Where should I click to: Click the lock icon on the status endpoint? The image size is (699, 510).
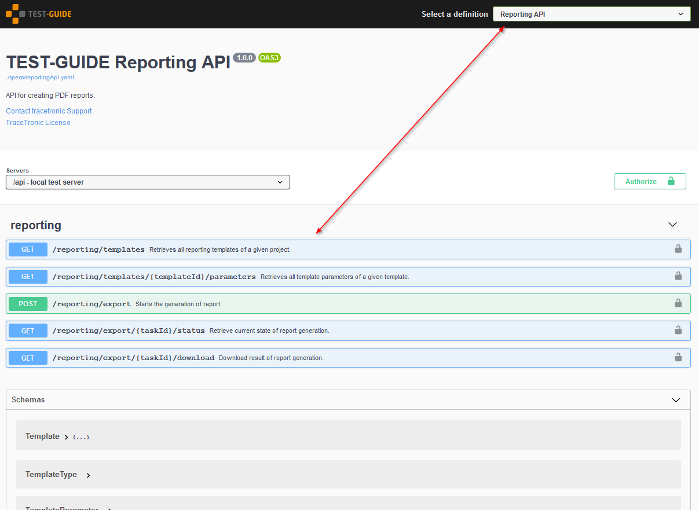678,331
